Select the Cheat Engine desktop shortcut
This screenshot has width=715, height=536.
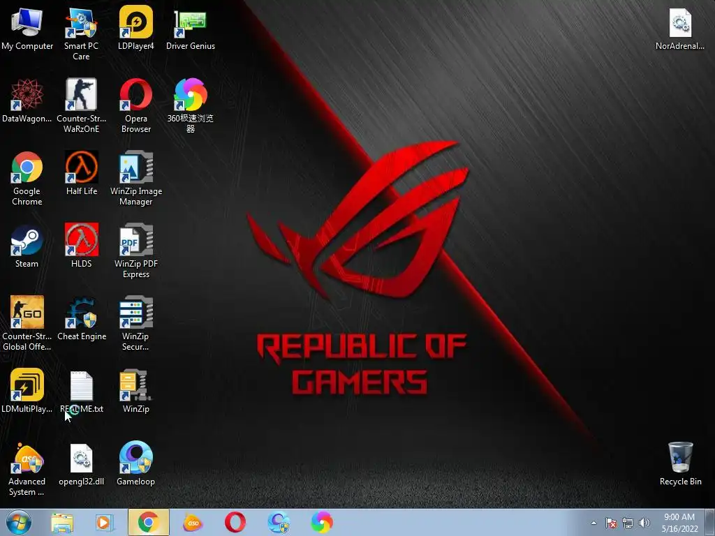[81, 318]
